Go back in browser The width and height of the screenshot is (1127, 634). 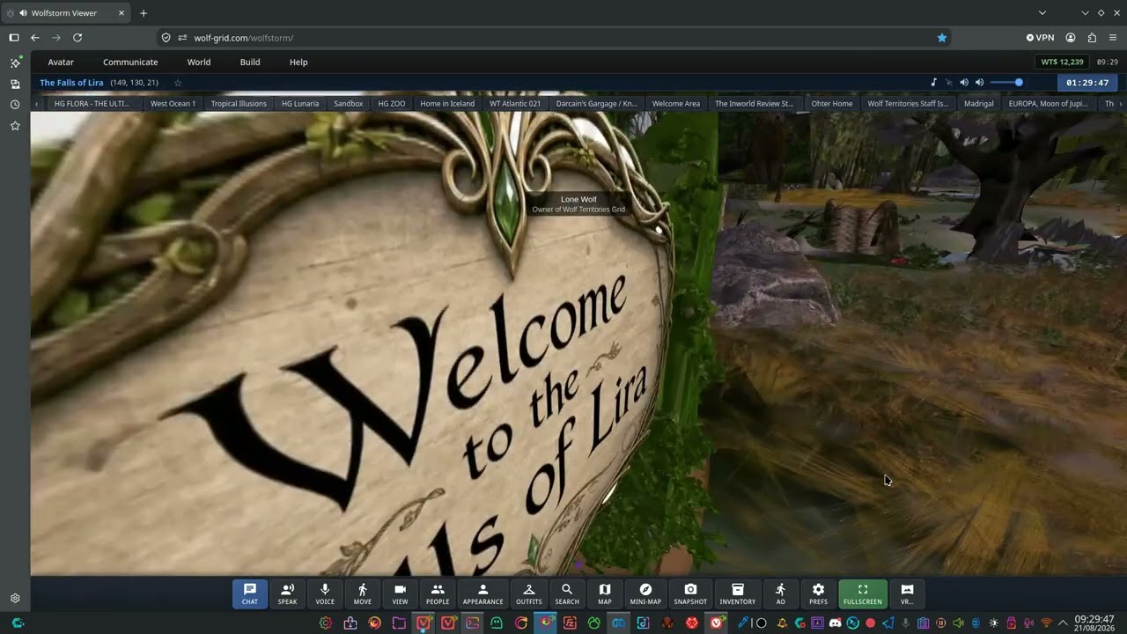pyautogui.click(x=35, y=38)
